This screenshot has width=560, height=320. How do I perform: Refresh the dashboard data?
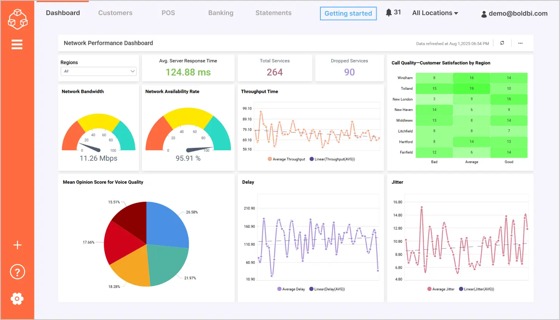(502, 43)
